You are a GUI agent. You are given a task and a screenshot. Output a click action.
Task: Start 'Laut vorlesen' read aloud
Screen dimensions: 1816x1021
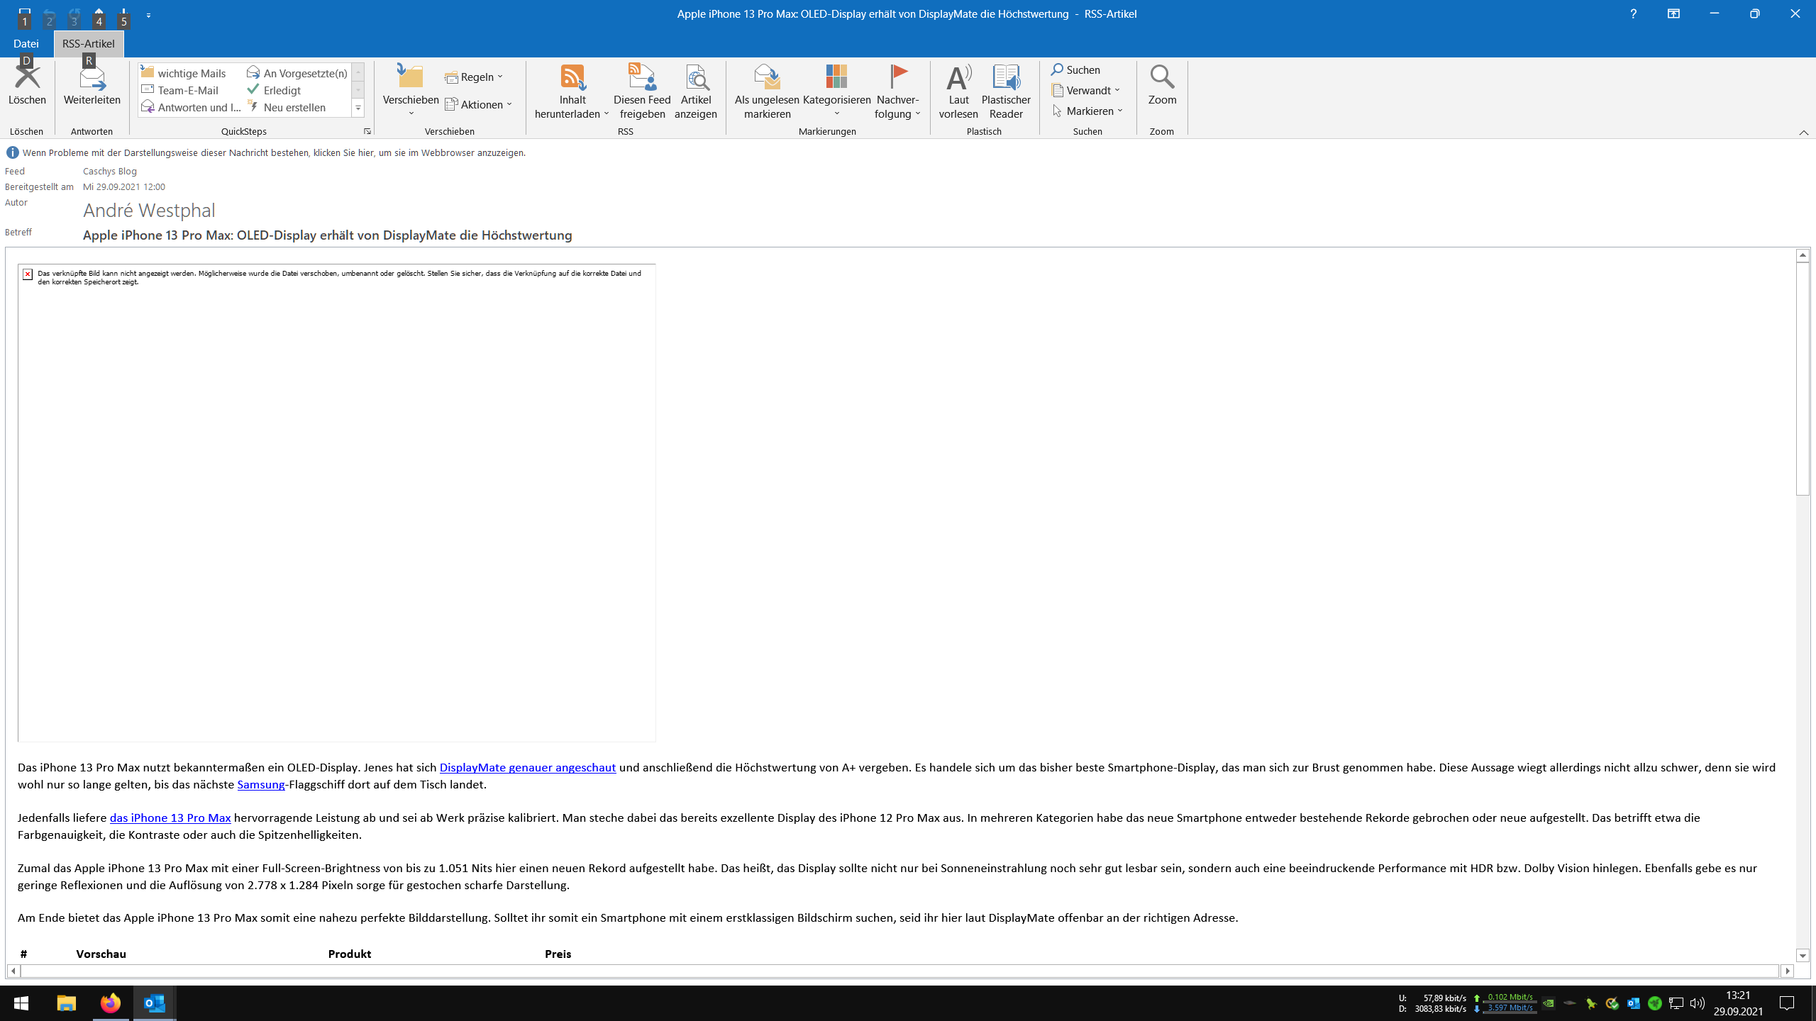[958, 92]
